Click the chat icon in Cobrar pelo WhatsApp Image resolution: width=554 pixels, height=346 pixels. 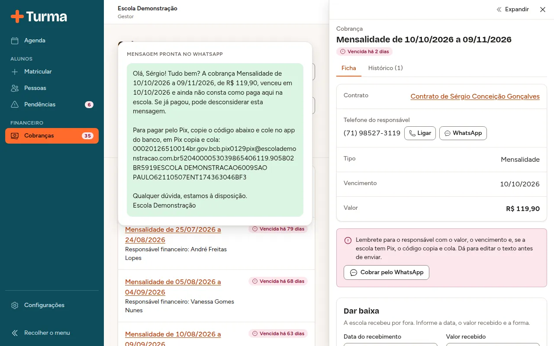354,272
